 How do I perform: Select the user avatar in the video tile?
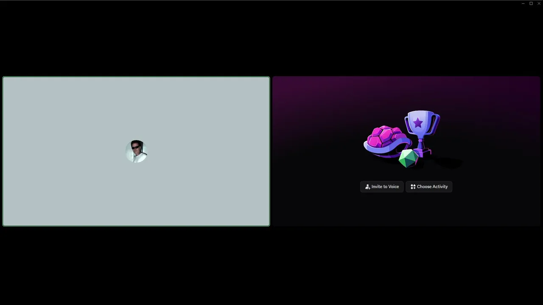coord(136,151)
